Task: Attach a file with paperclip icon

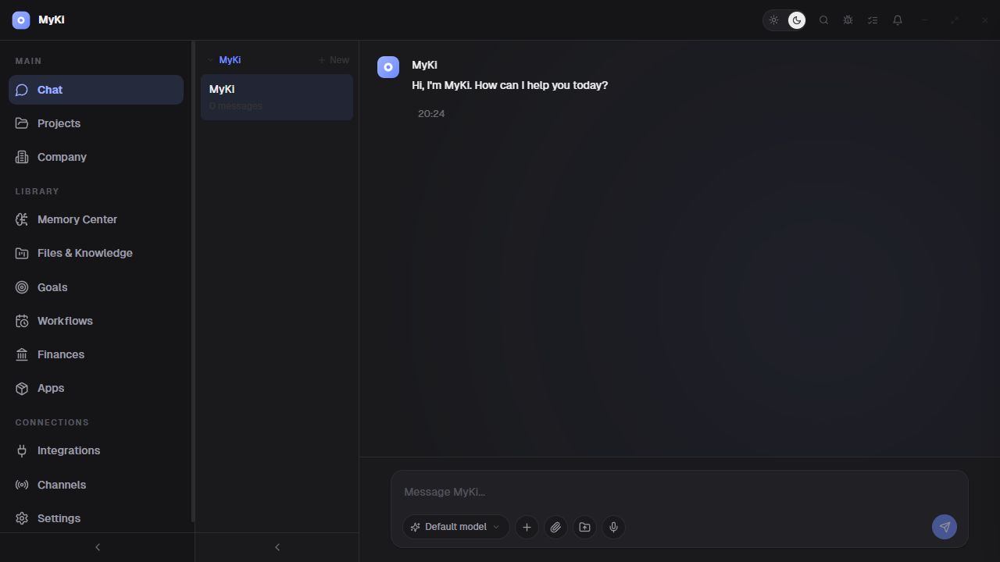Action: [555, 527]
